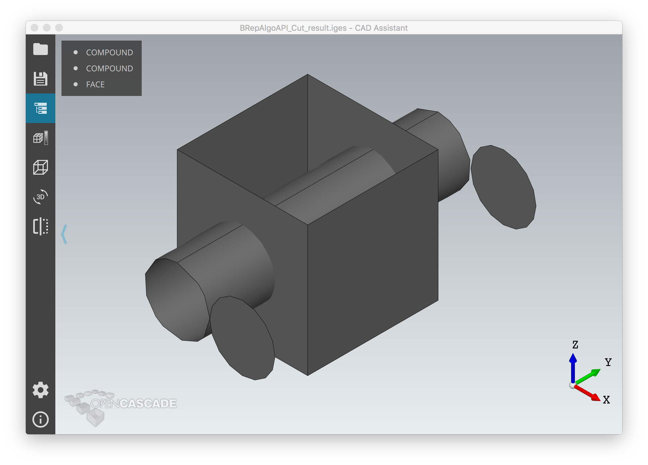Show the About info icon
Screen dimensions: 648x465
coord(41,419)
